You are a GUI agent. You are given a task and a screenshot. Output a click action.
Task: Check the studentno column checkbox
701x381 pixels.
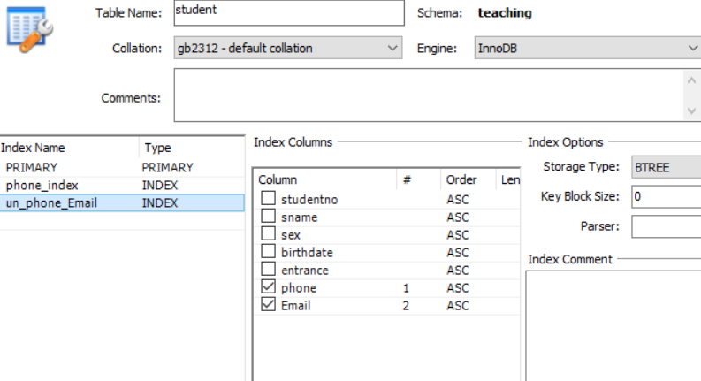coord(269,200)
